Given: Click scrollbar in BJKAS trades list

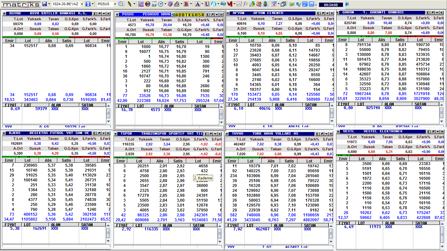Looking at the screenshot, I should tap(109, 232).
